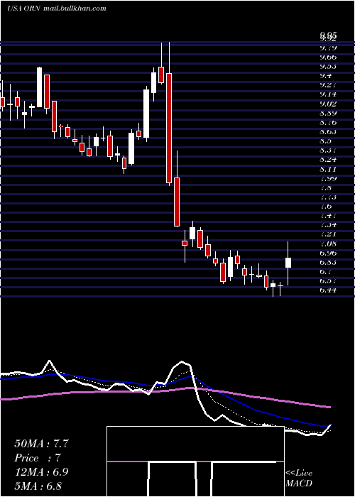This screenshot has width=355, height=497.
Task: Click the 8.37 price label
Action: (x=328, y=151)
